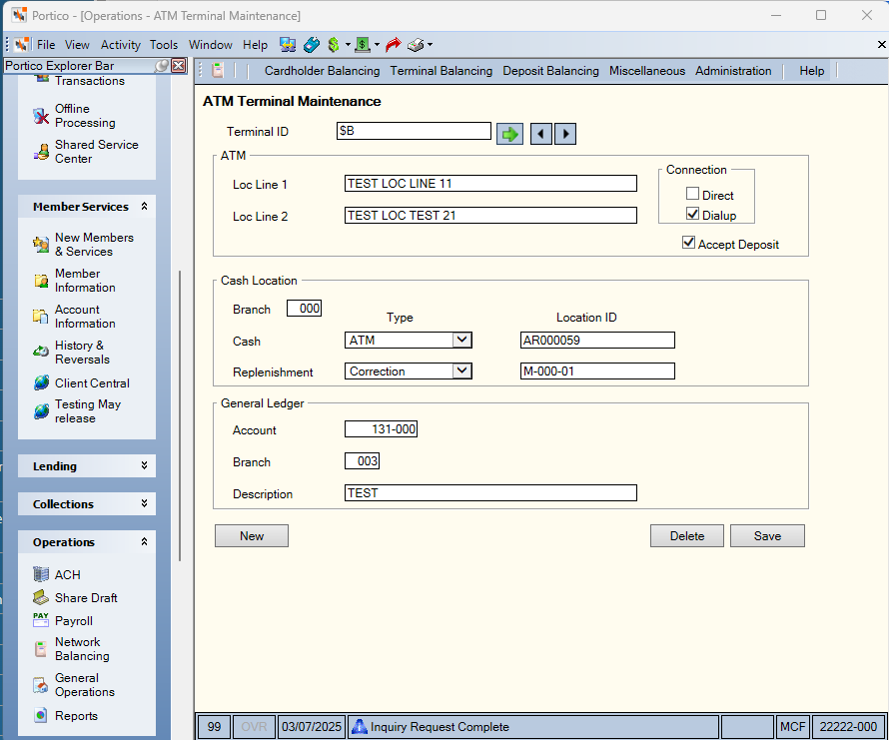The width and height of the screenshot is (889, 740).
Task: Click the green cash terminal toolbar icon
Action: coord(363,44)
